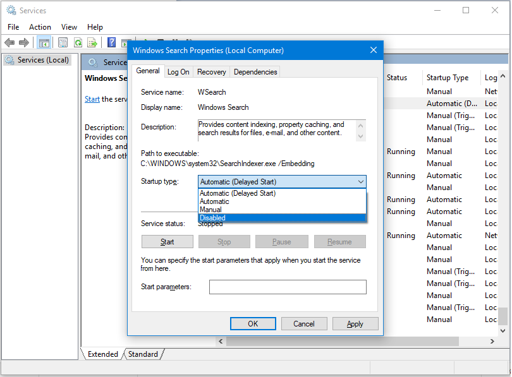Focus the Start parameters input field
Screen dimensions: 512x377
click(x=288, y=287)
